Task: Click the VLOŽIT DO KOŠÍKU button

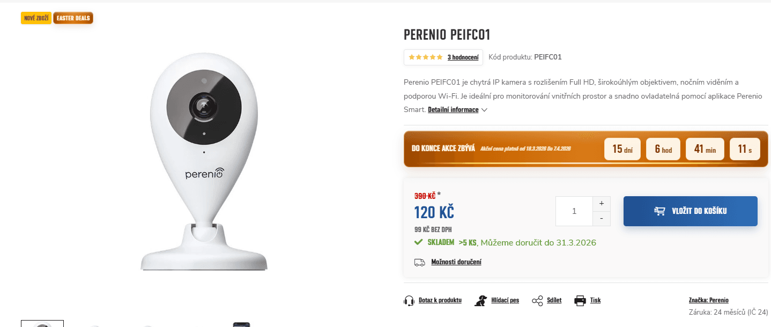Action: [690, 211]
